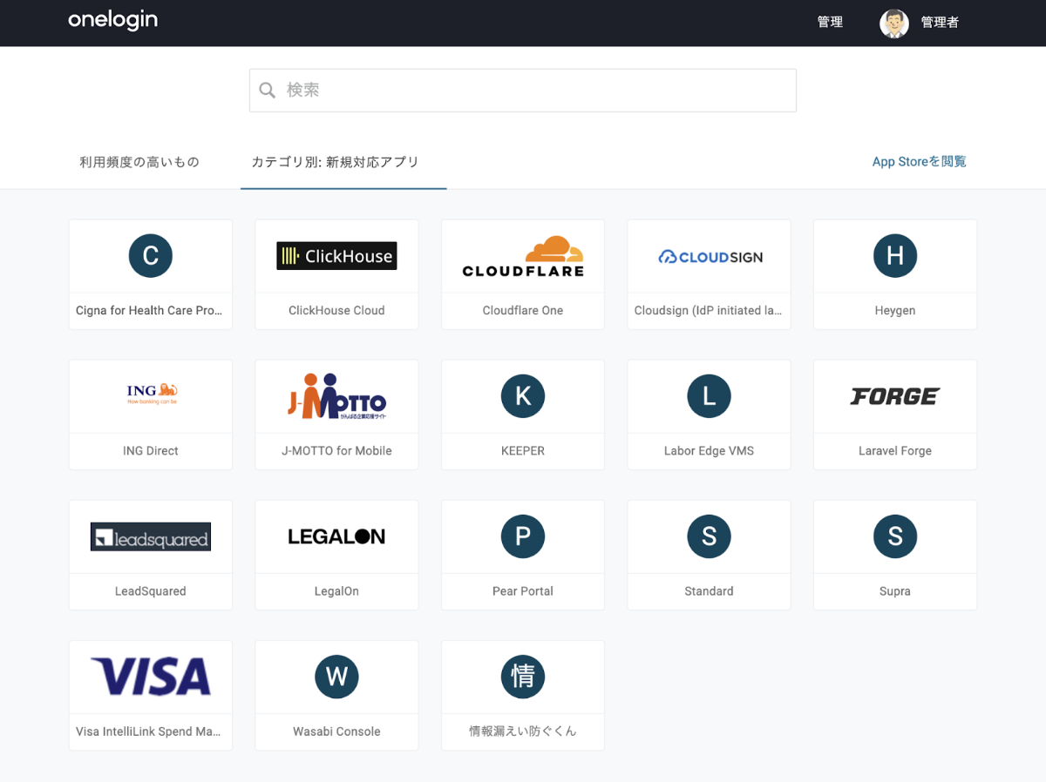1046x782 pixels.
Task: Click the magnifier icon in search box
Action: (268, 91)
